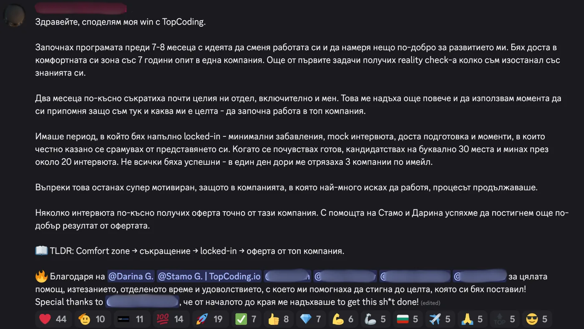
Task: Click the paragraph starting 'Два месеца по-късно'
Action: coord(298,105)
